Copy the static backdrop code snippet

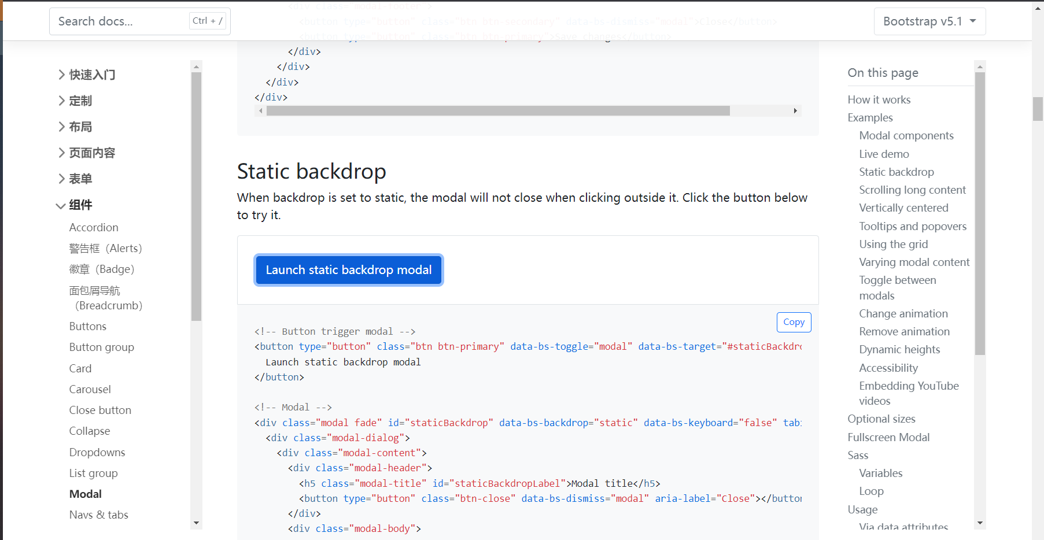pos(794,322)
